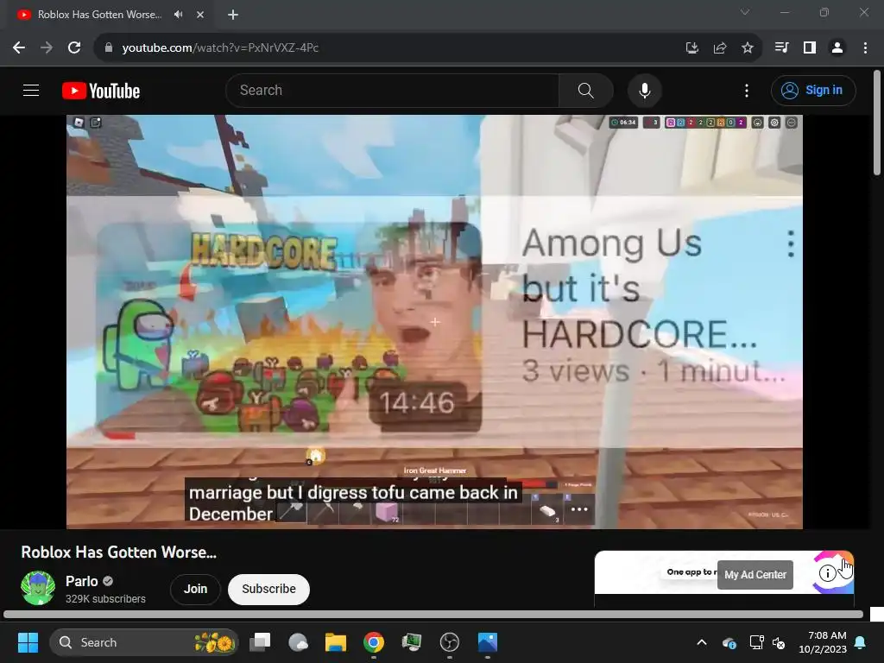Click the browser forward arrow

coord(47,48)
